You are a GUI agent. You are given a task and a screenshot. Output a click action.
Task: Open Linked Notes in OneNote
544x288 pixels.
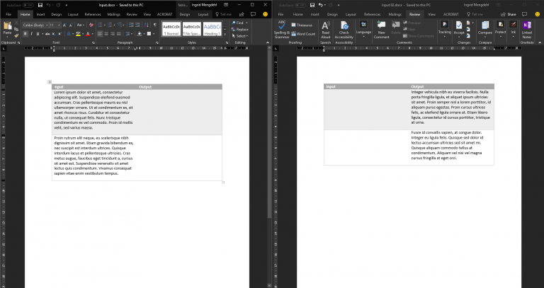[526, 28]
